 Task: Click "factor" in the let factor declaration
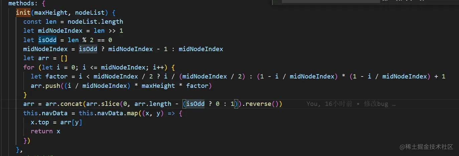[56, 76]
